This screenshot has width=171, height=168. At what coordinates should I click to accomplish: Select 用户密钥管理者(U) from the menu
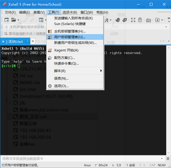click(69, 37)
